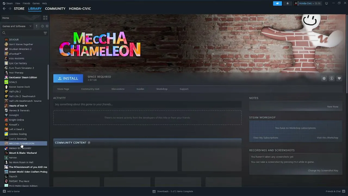Click the activity message input field
348x196 pixels.
coord(147,104)
